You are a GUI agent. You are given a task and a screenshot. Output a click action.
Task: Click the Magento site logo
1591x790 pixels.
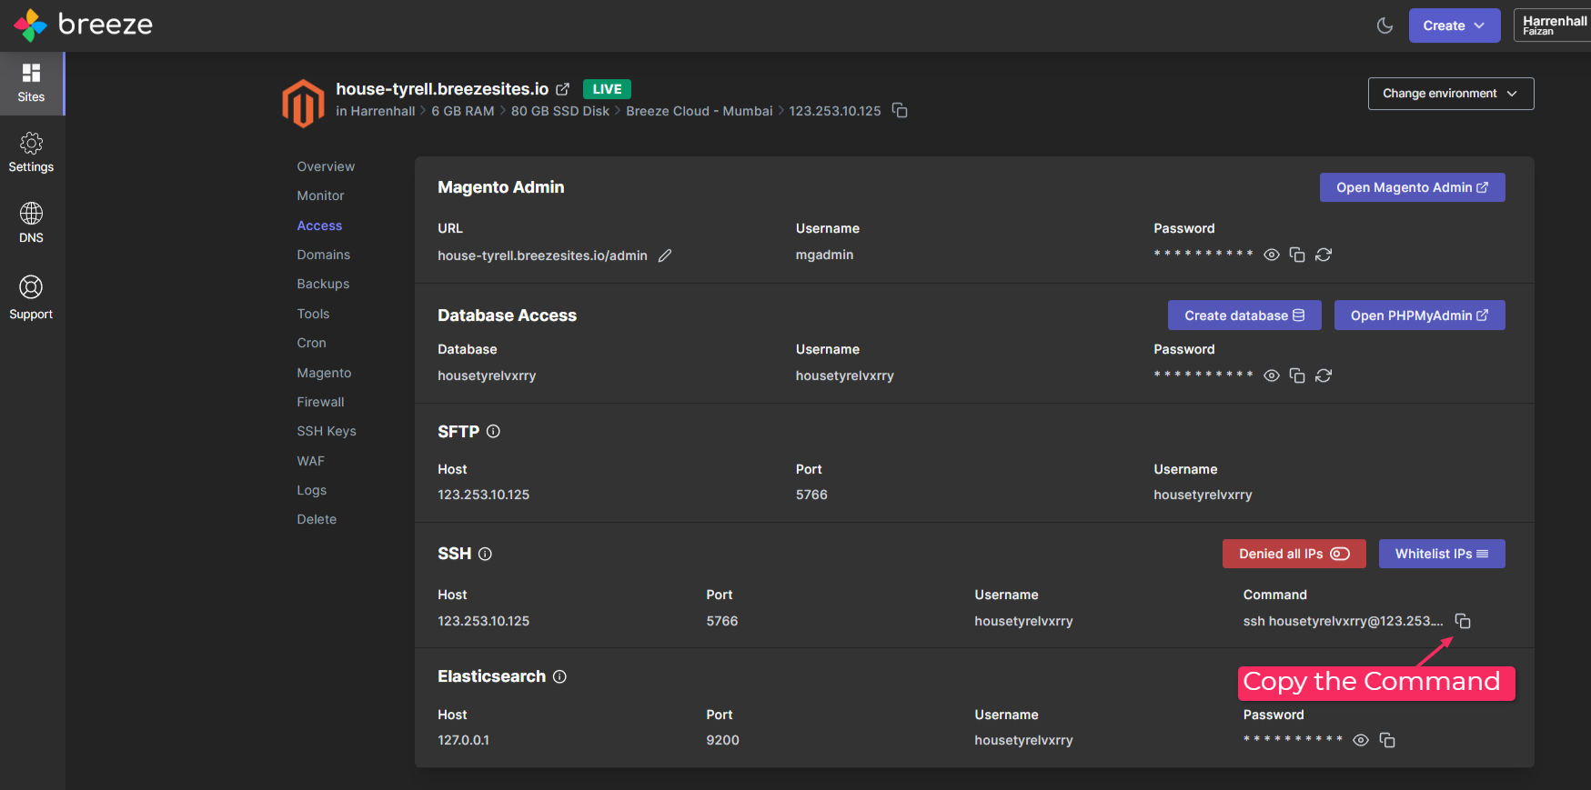pos(303,102)
